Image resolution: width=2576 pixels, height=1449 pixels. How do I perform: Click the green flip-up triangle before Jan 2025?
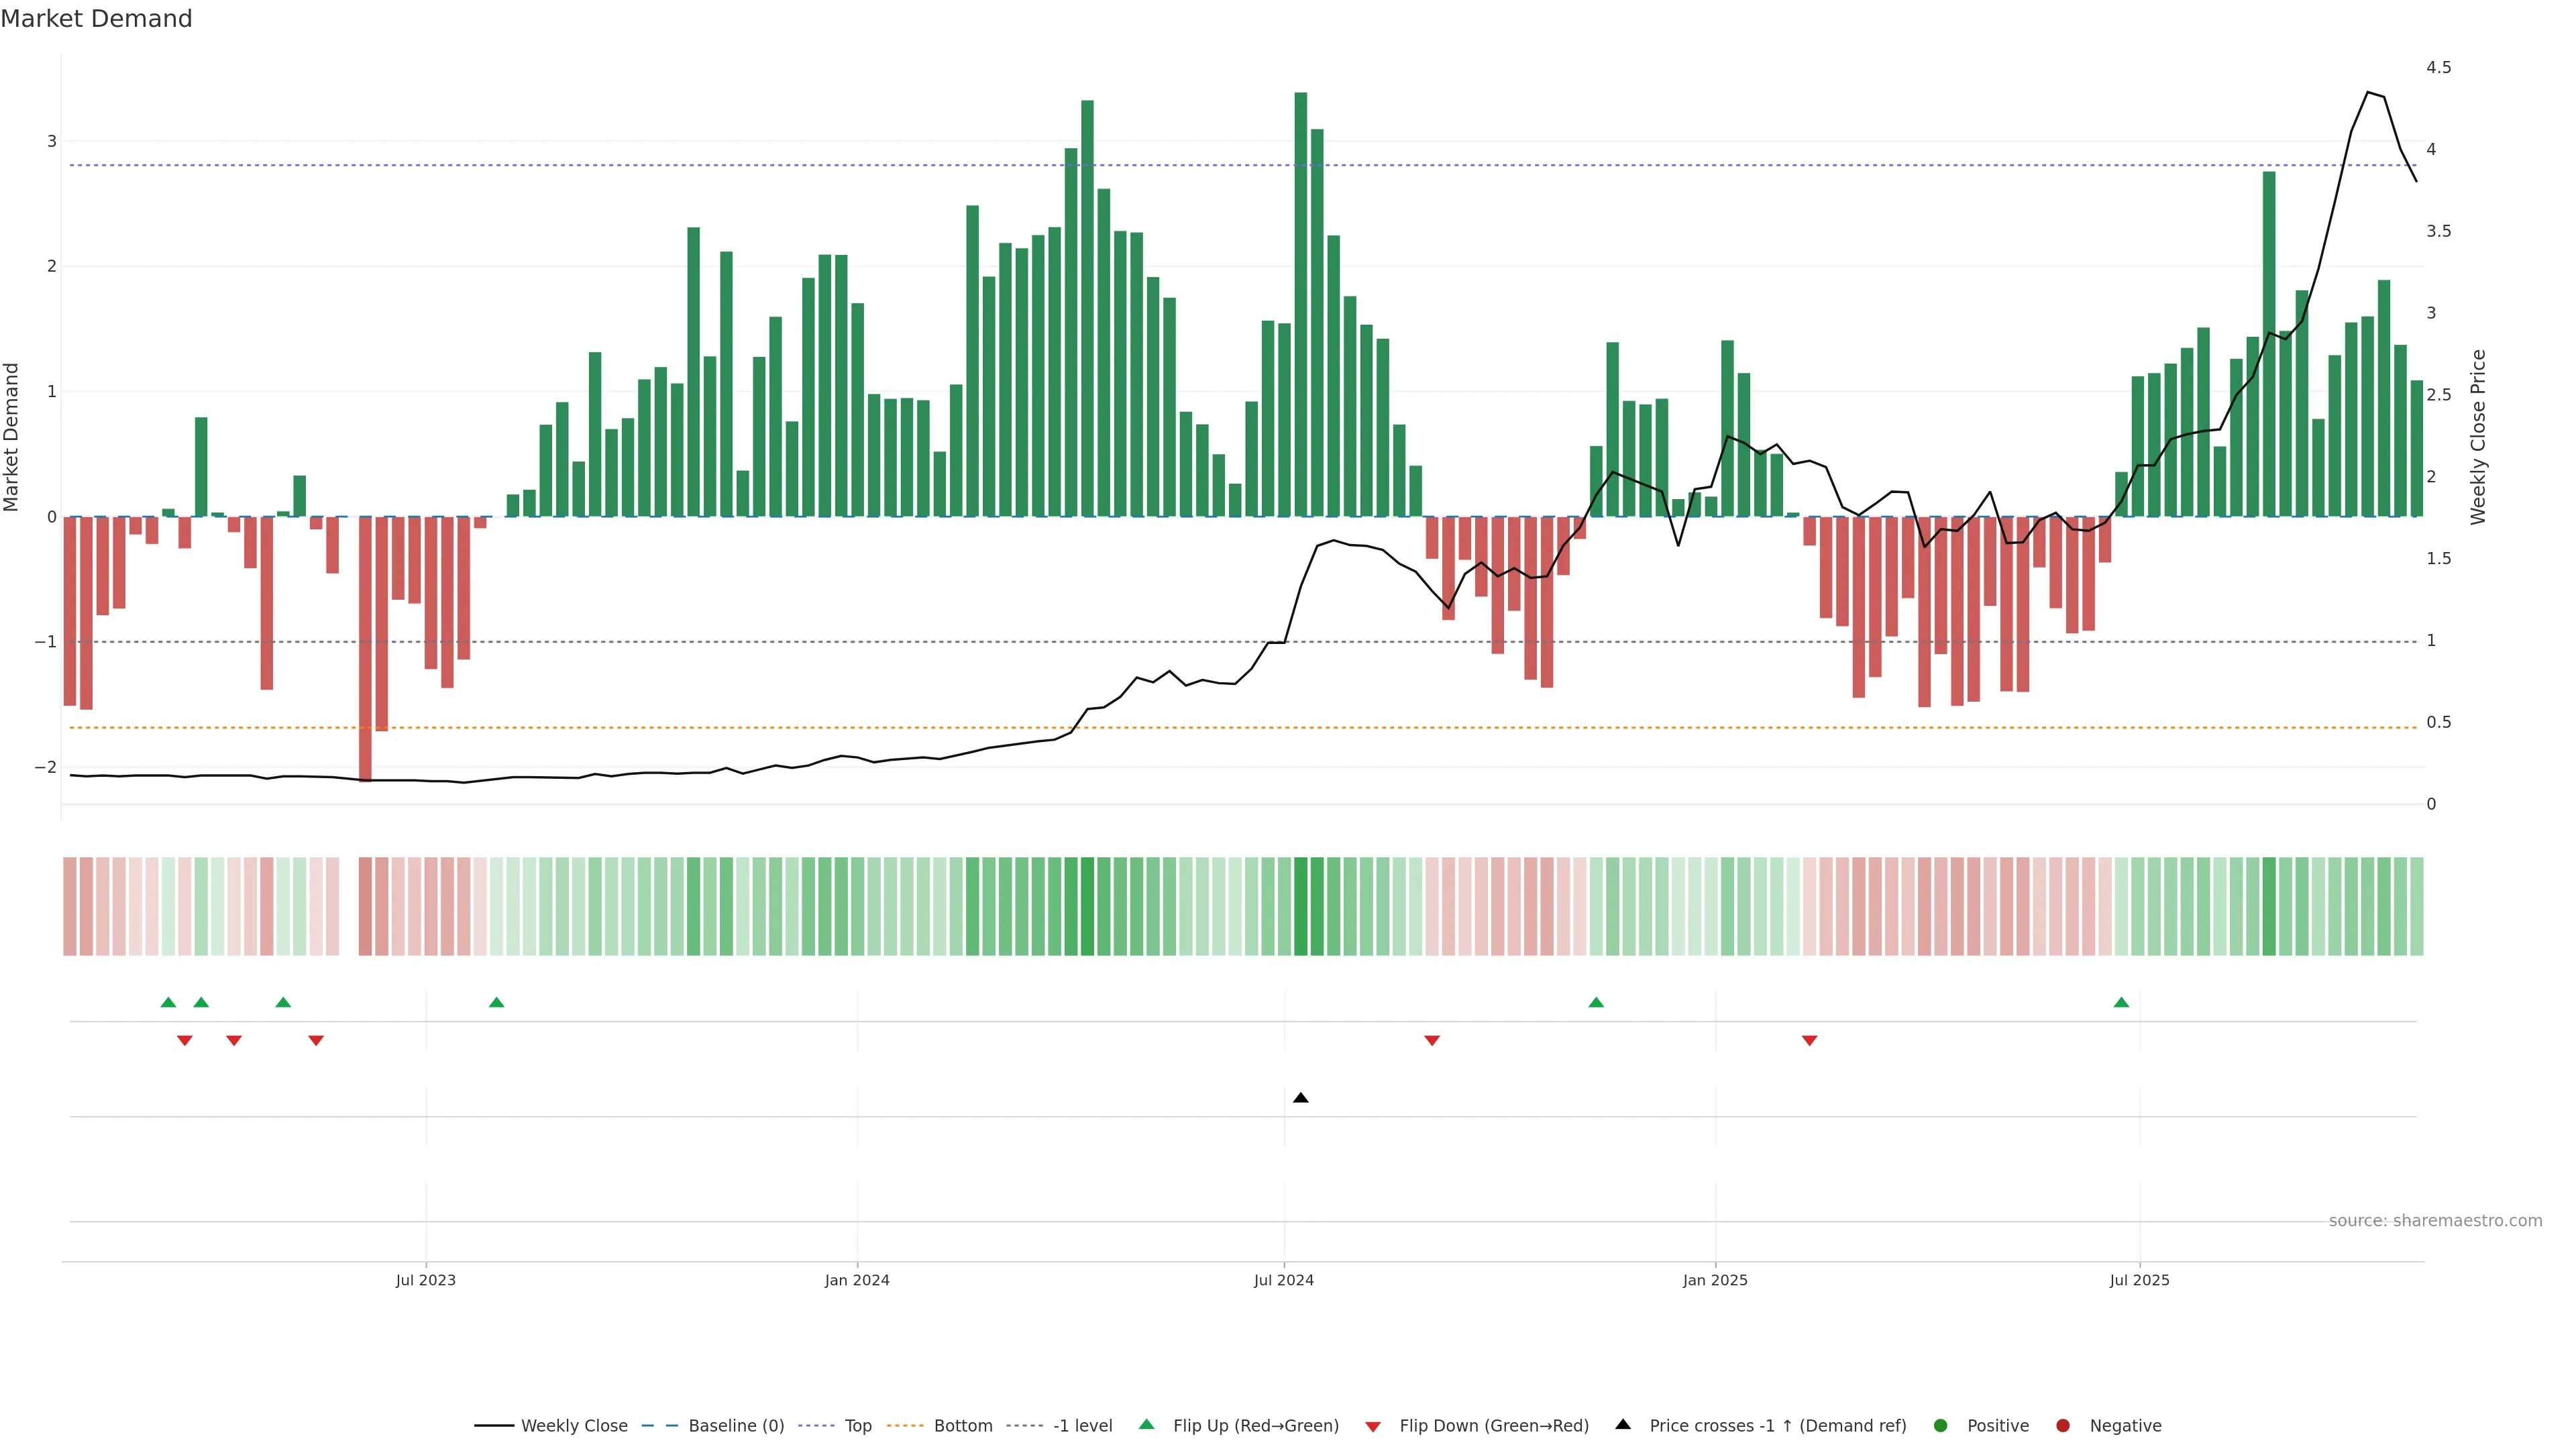(x=1596, y=1002)
